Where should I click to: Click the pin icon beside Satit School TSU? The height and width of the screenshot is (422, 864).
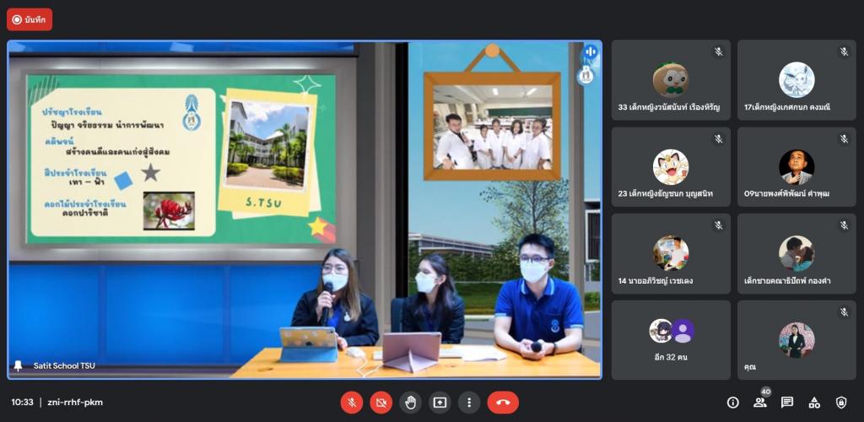19,365
